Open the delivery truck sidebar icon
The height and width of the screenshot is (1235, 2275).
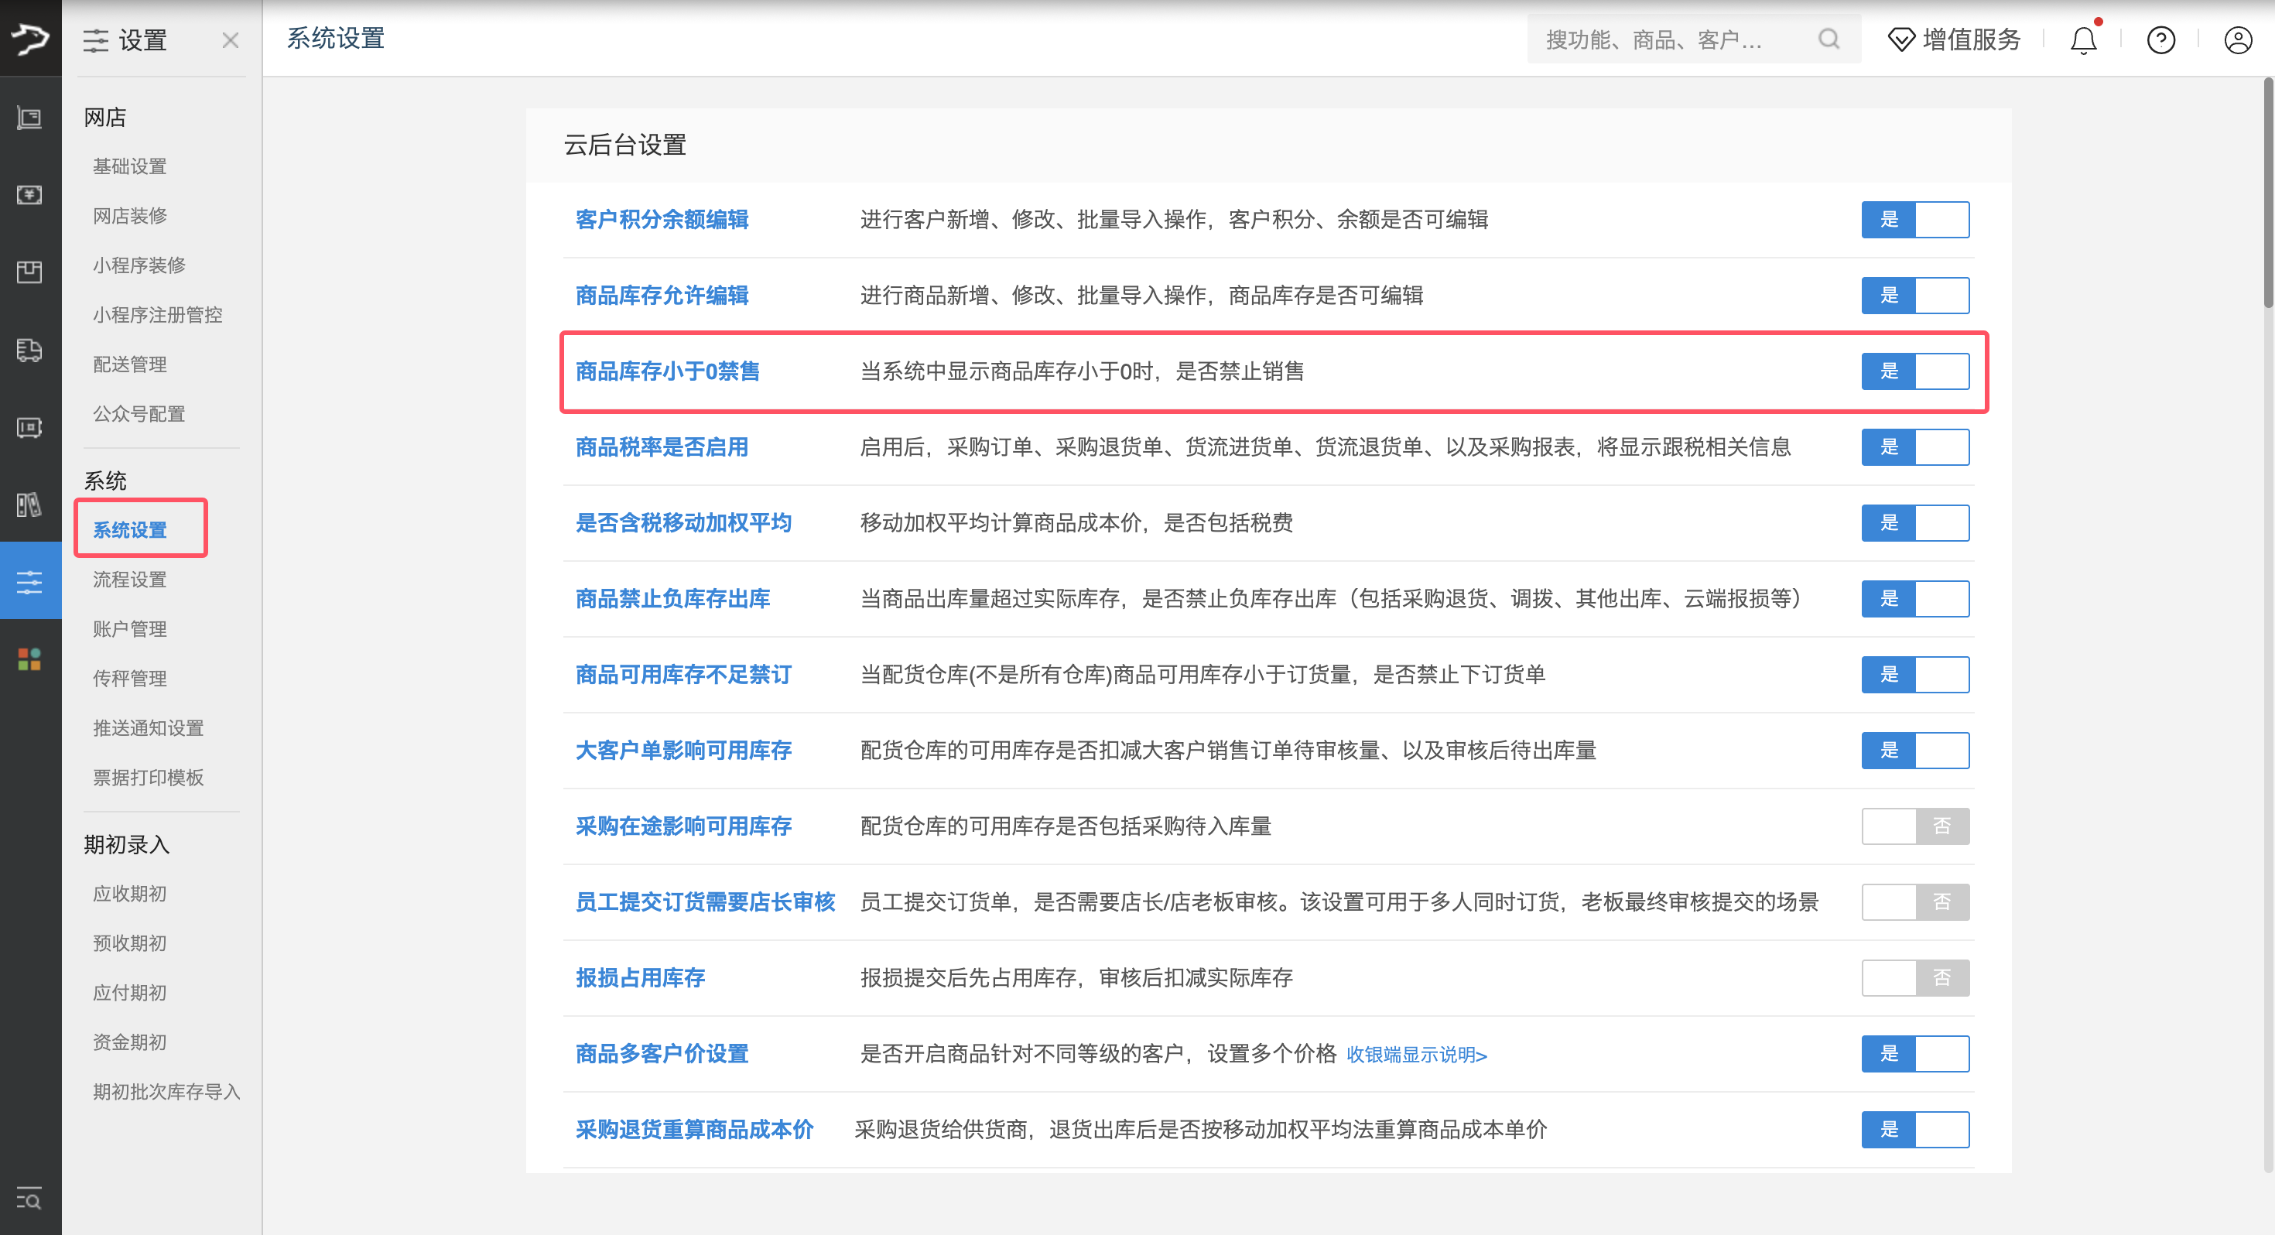click(30, 350)
